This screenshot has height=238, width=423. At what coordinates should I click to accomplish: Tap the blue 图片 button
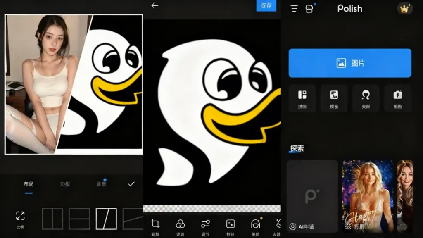pos(350,63)
